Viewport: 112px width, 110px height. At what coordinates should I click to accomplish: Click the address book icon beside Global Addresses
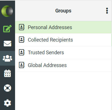(x=22, y=65)
